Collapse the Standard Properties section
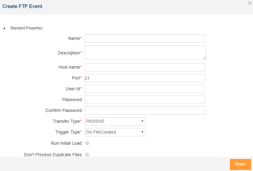 point(4,28)
